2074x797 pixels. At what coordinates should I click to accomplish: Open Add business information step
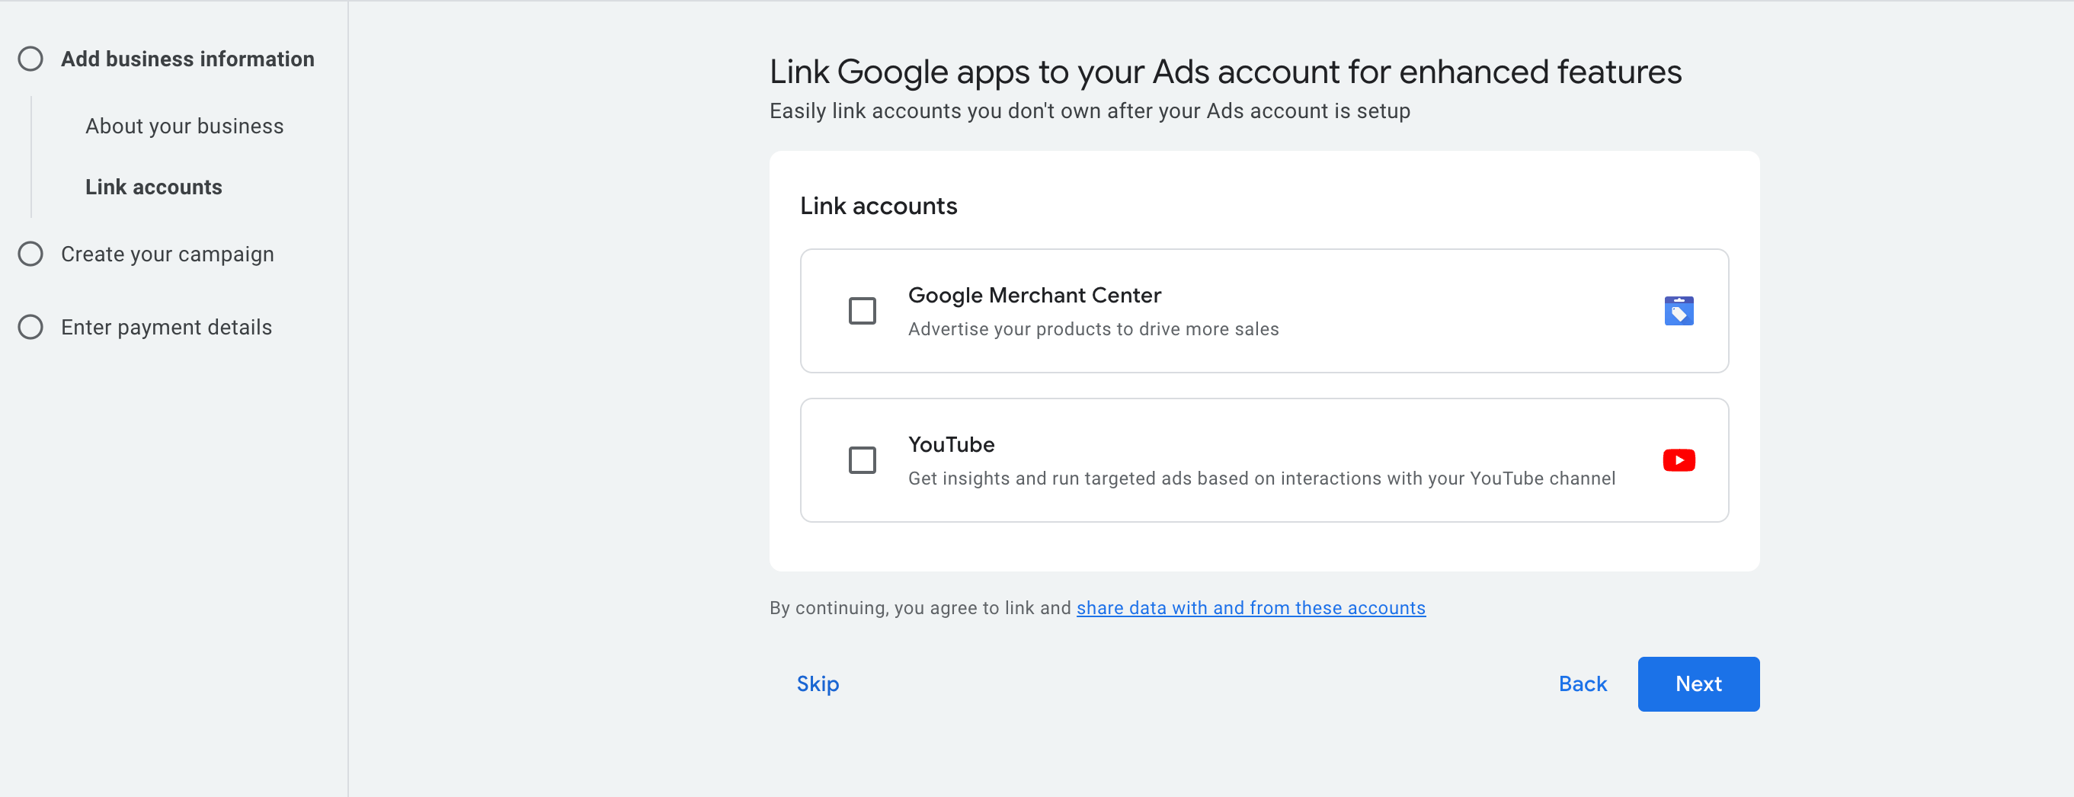[x=187, y=59]
